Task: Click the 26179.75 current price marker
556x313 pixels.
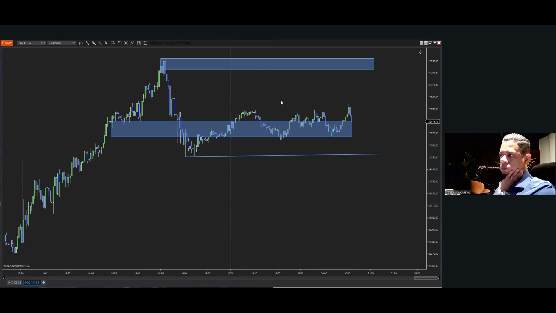Action: coord(433,121)
